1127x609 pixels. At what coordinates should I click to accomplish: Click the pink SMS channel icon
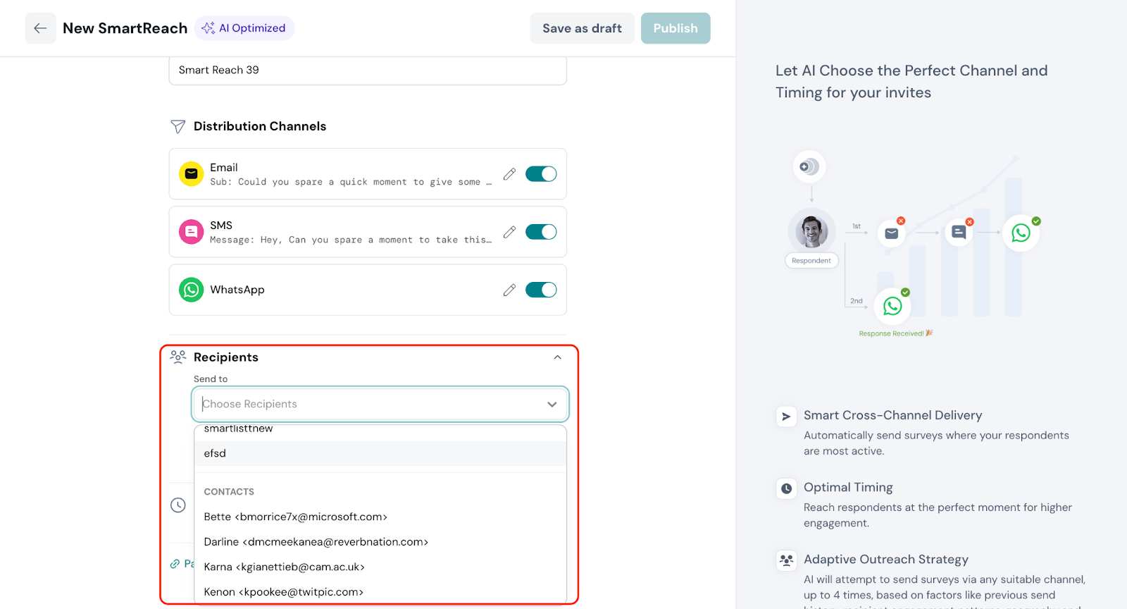tap(191, 231)
